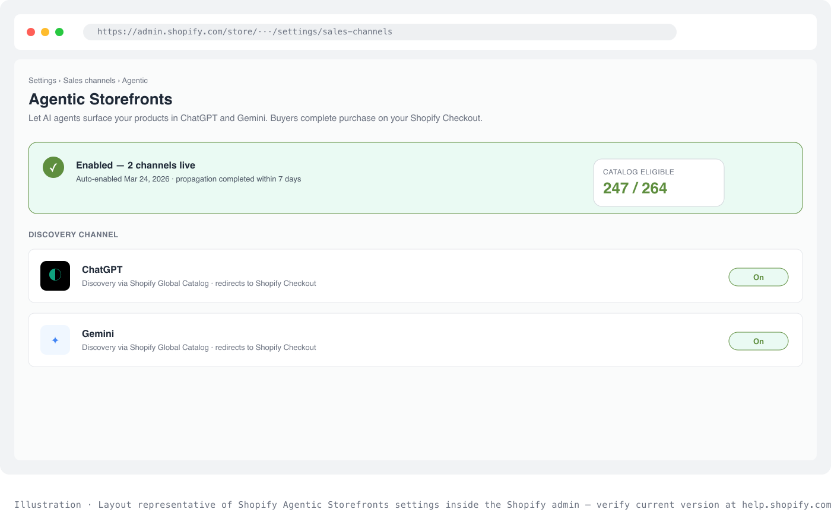Go to Settings in the breadcrumb
831x522 pixels.
[x=42, y=81]
